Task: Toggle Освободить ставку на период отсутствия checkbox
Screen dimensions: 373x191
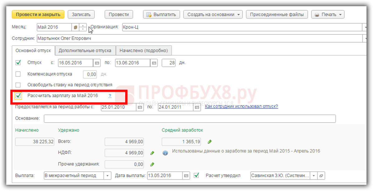Action: tap(18, 85)
